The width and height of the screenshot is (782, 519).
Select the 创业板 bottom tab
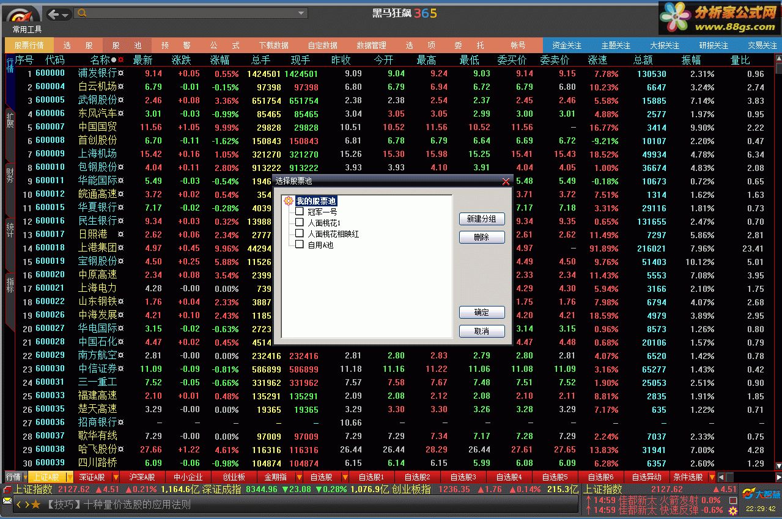234,477
